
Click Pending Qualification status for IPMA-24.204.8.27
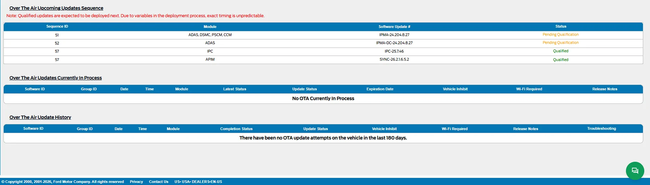[560, 34]
